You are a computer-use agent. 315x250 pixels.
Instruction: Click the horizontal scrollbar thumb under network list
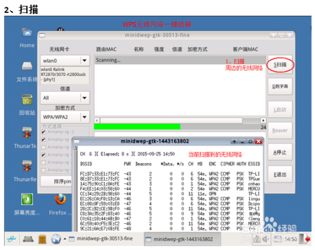171,120
